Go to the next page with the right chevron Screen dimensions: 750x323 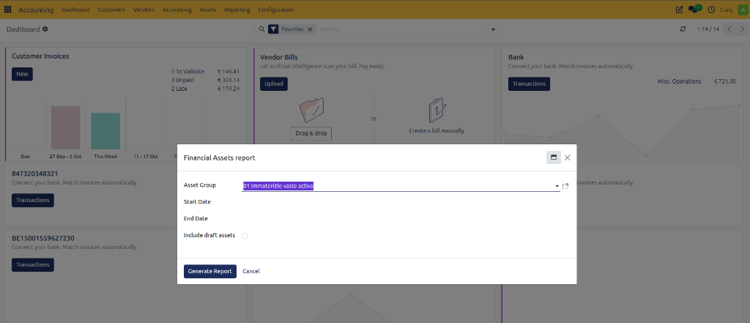tap(742, 29)
